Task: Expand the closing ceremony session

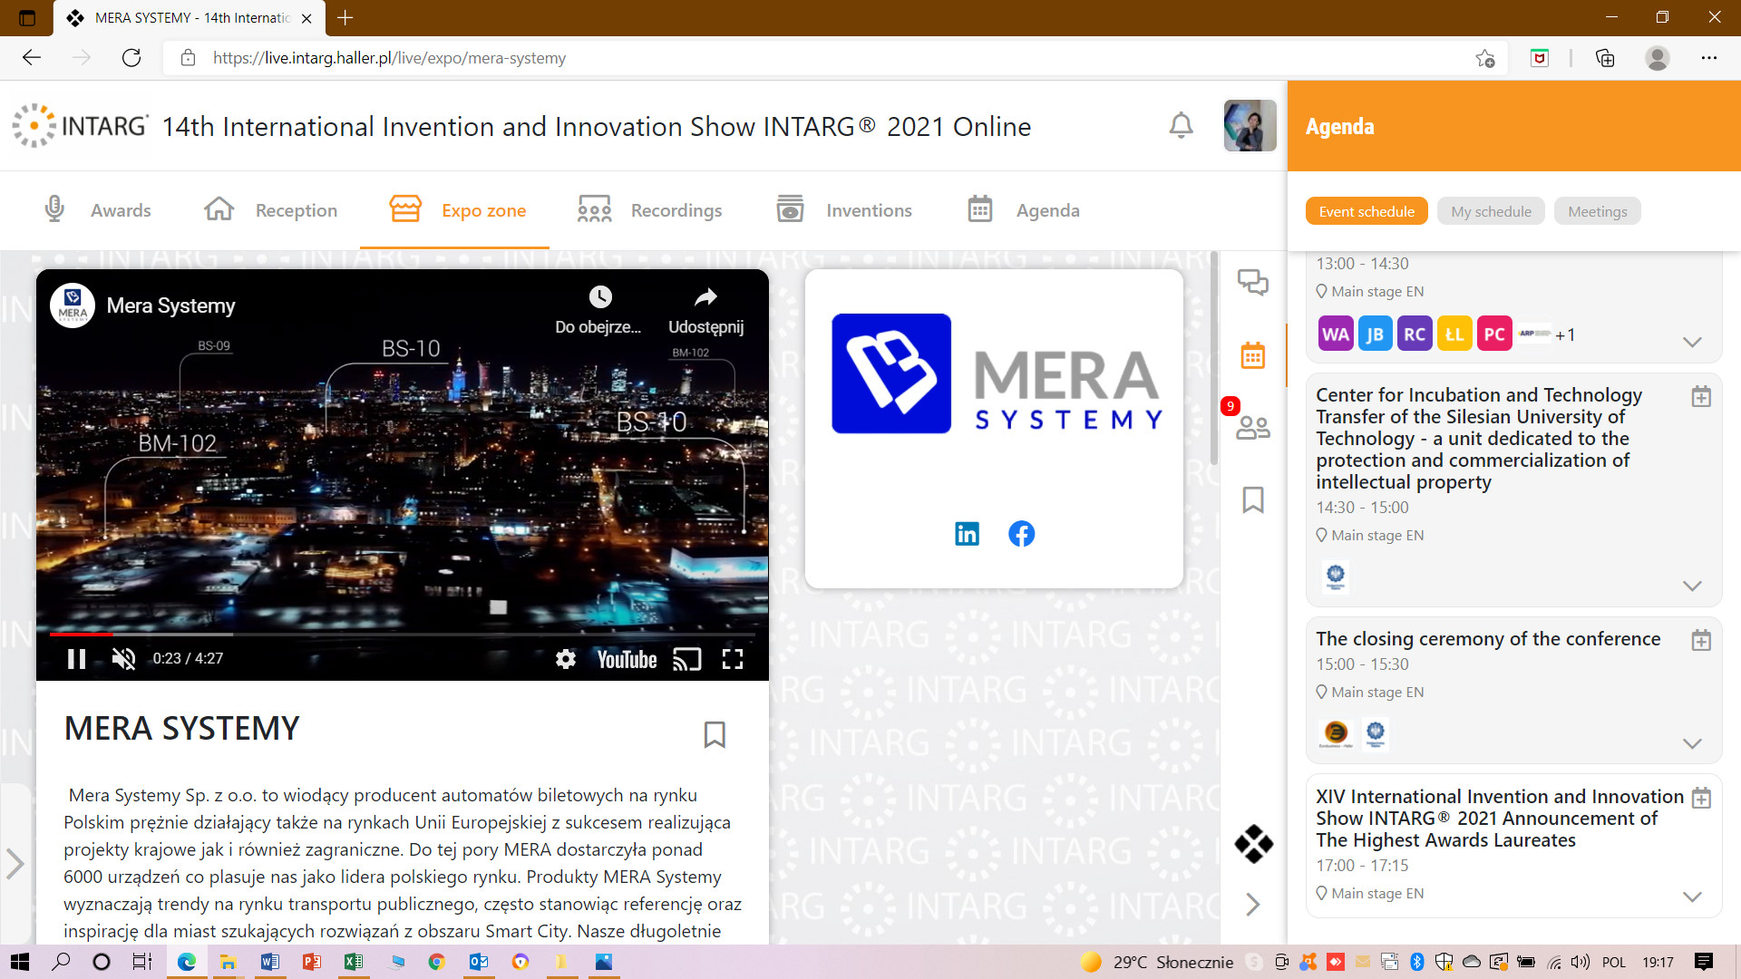Action: click(x=1692, y=743)
